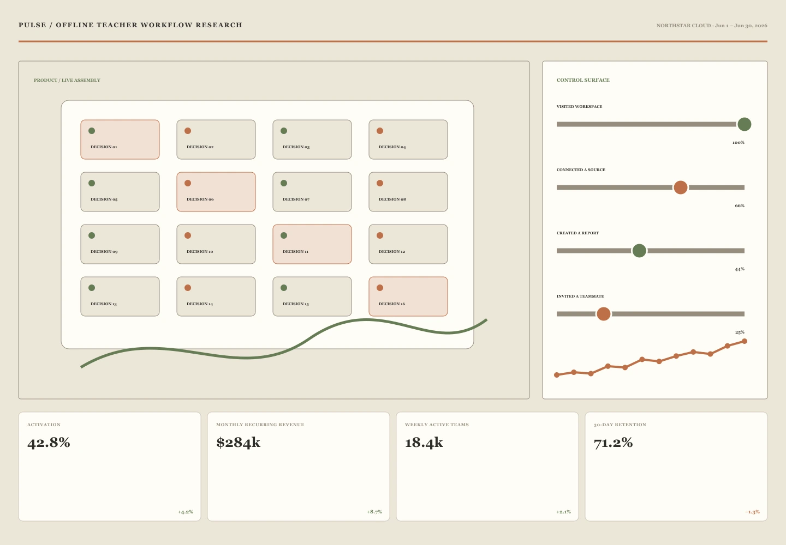Image resolution: width=786 pixels, height=545 pixels.
Task: Open the Decision 02 card
Action: pos(216,140)
